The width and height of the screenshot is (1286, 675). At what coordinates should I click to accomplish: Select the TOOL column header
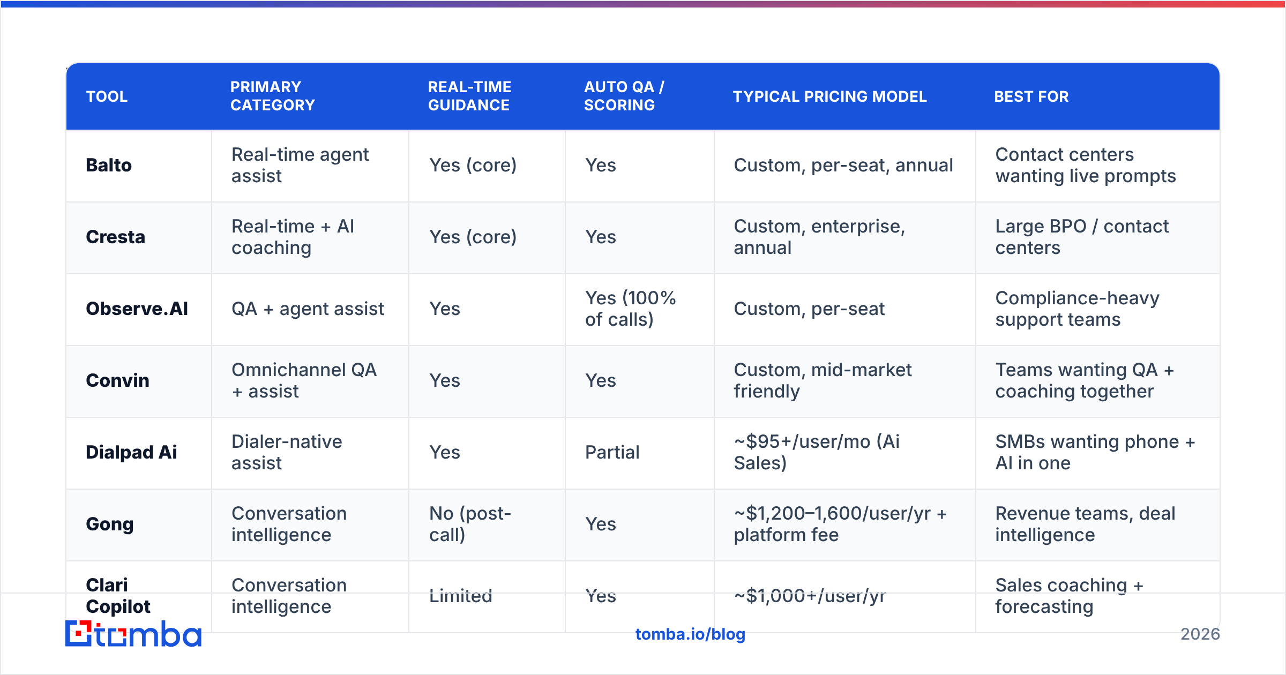[x=107, y=96]
